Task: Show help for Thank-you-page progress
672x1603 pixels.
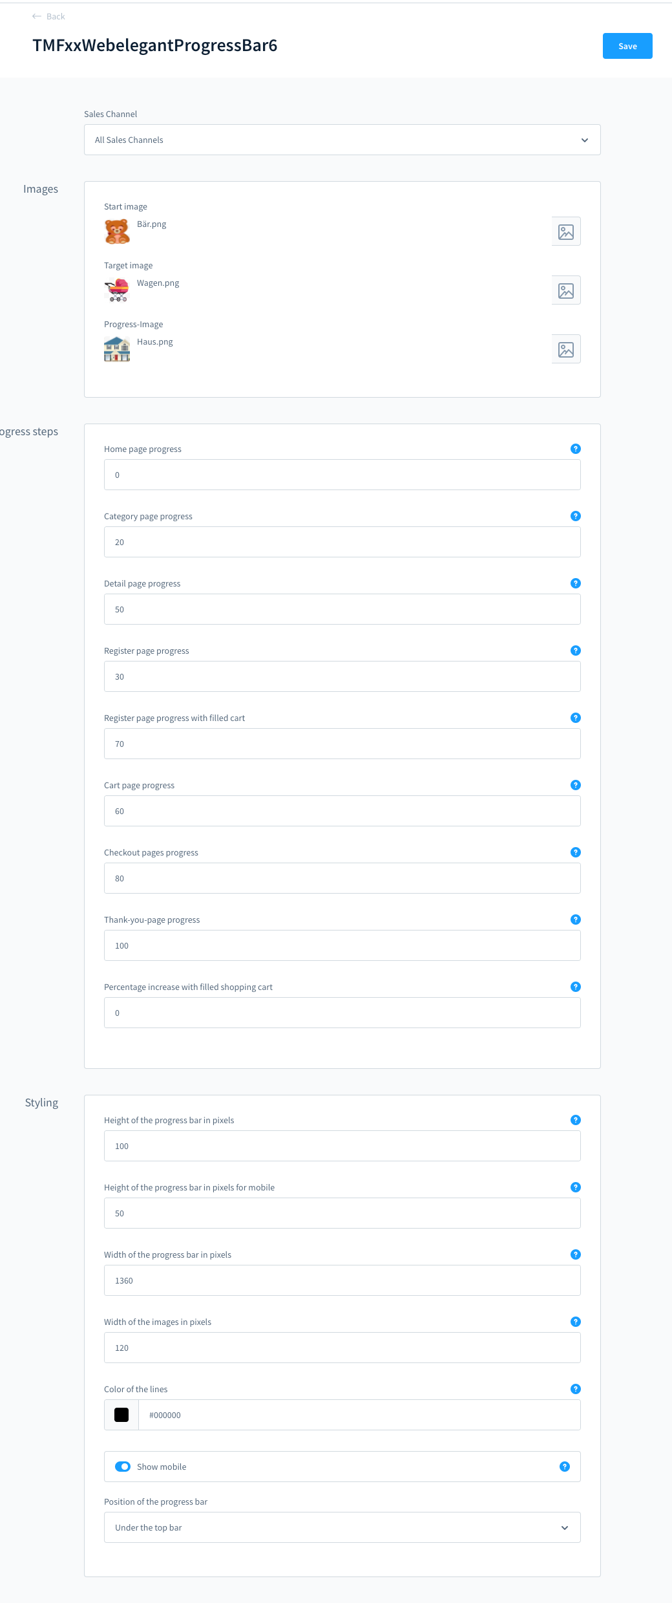Action: [x=576, y=920]
